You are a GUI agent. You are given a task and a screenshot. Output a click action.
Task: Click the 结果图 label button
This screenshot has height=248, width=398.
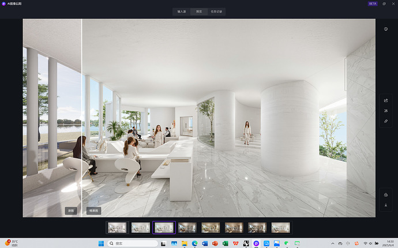(x=93, y=211)
